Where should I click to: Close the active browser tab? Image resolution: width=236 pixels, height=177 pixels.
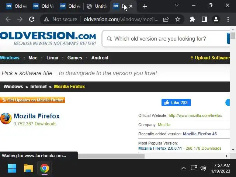tap(131, 6)
